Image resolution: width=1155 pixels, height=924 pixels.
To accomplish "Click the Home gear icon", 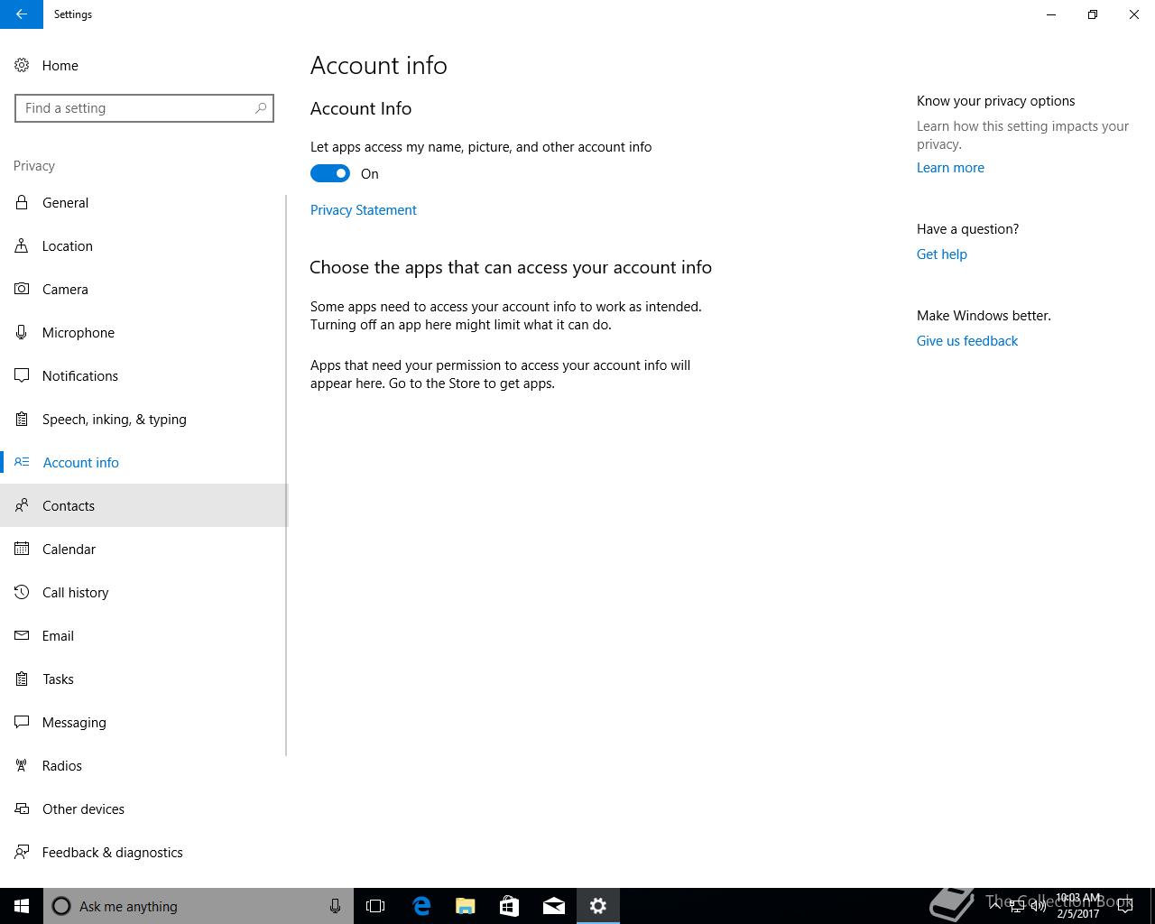I will (22, 65).
